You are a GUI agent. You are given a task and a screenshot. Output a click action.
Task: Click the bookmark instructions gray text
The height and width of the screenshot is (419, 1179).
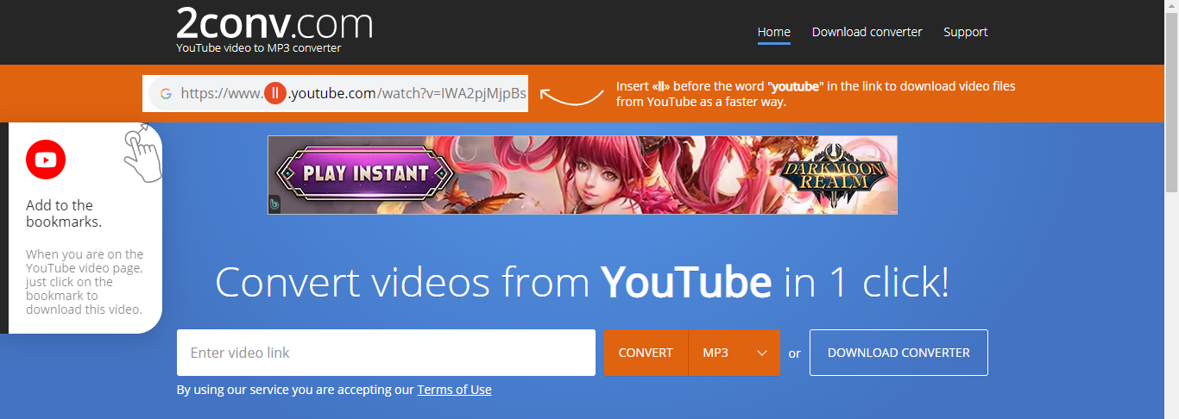click(85, 282)
